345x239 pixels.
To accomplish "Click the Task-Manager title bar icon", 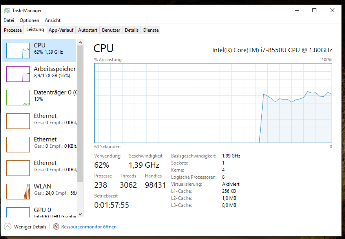I will [x=7, y=11].
